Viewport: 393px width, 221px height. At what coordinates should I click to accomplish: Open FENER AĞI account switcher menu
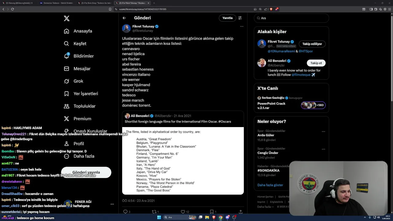tap(112, 204)
